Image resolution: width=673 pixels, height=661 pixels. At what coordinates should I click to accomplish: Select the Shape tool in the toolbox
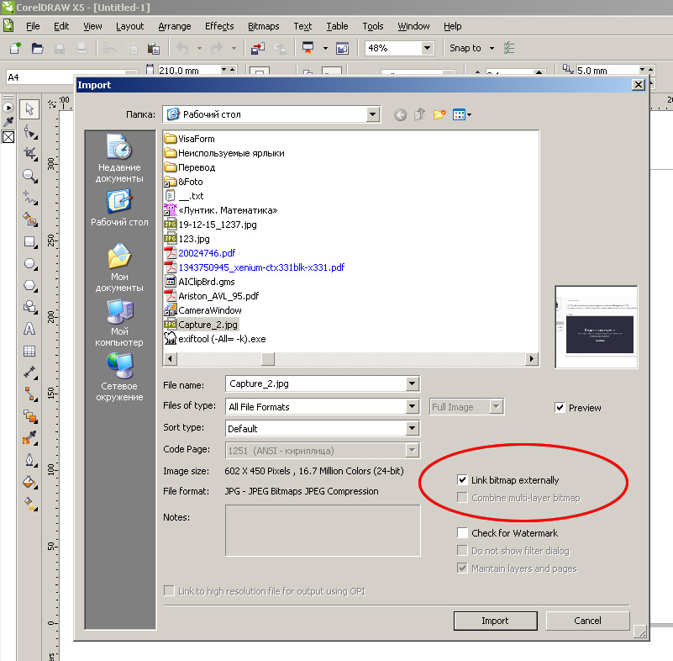[x=30, y=132]
